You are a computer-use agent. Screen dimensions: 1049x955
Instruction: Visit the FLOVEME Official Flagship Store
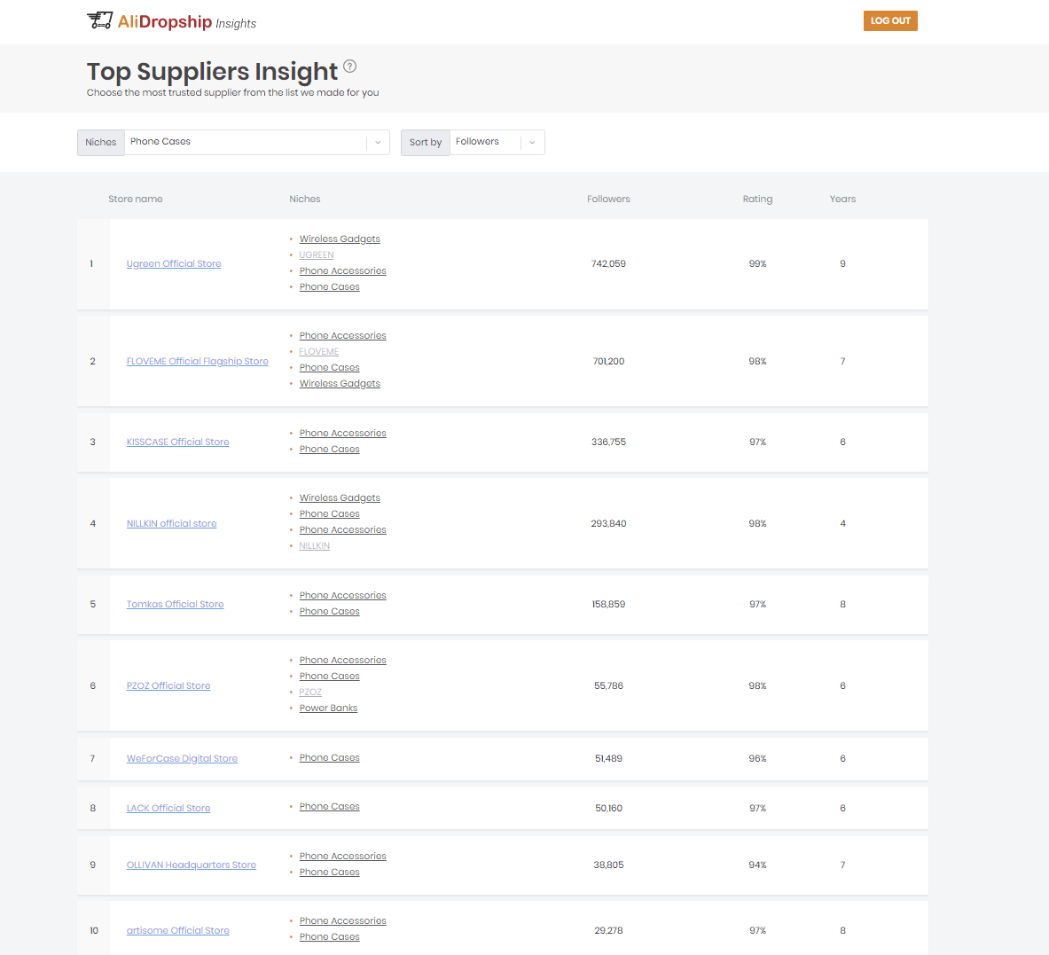tap(197, 361)
